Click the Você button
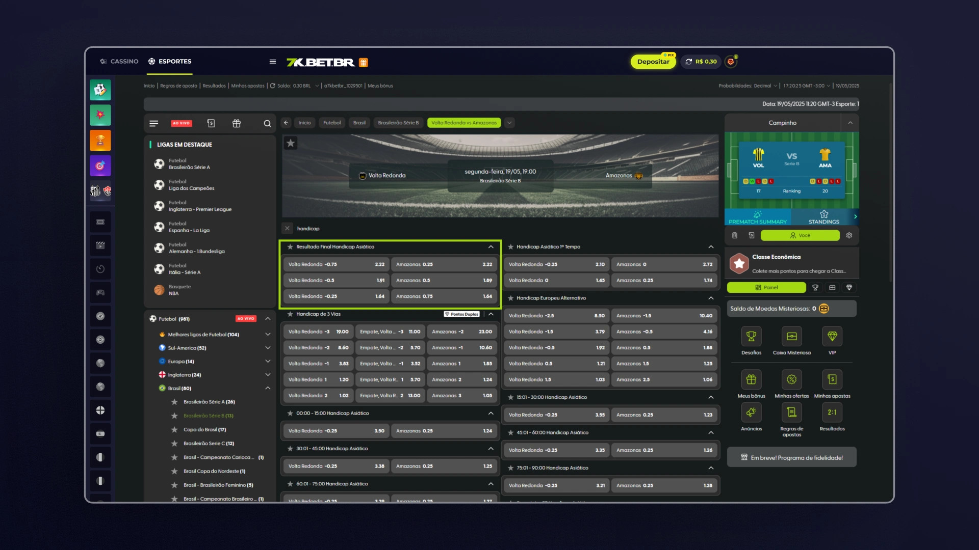 click(800, 235)
